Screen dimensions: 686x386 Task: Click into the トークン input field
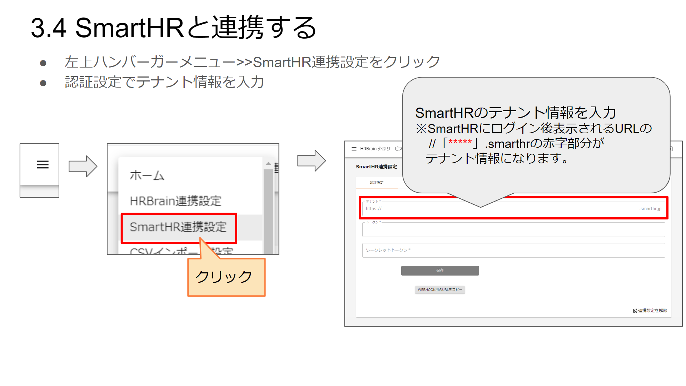[x=513, y=229]
